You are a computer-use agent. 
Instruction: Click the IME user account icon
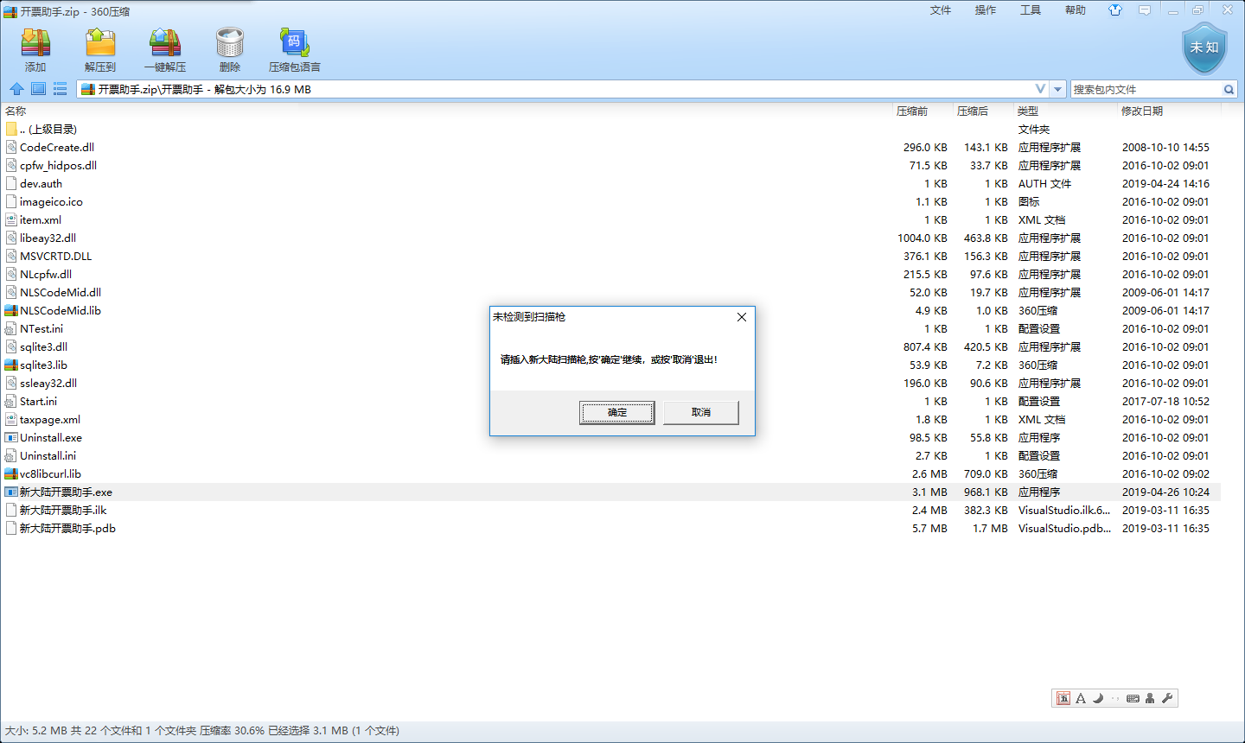[x=1150, y=698]
